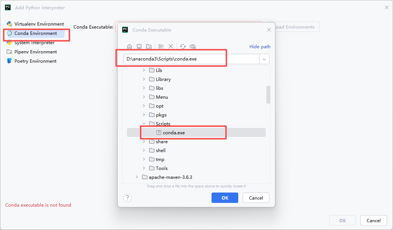
Task: Click the path field showing D:\anaconda3\Scripts\conda.exe
Action: [x=191, y=59]
